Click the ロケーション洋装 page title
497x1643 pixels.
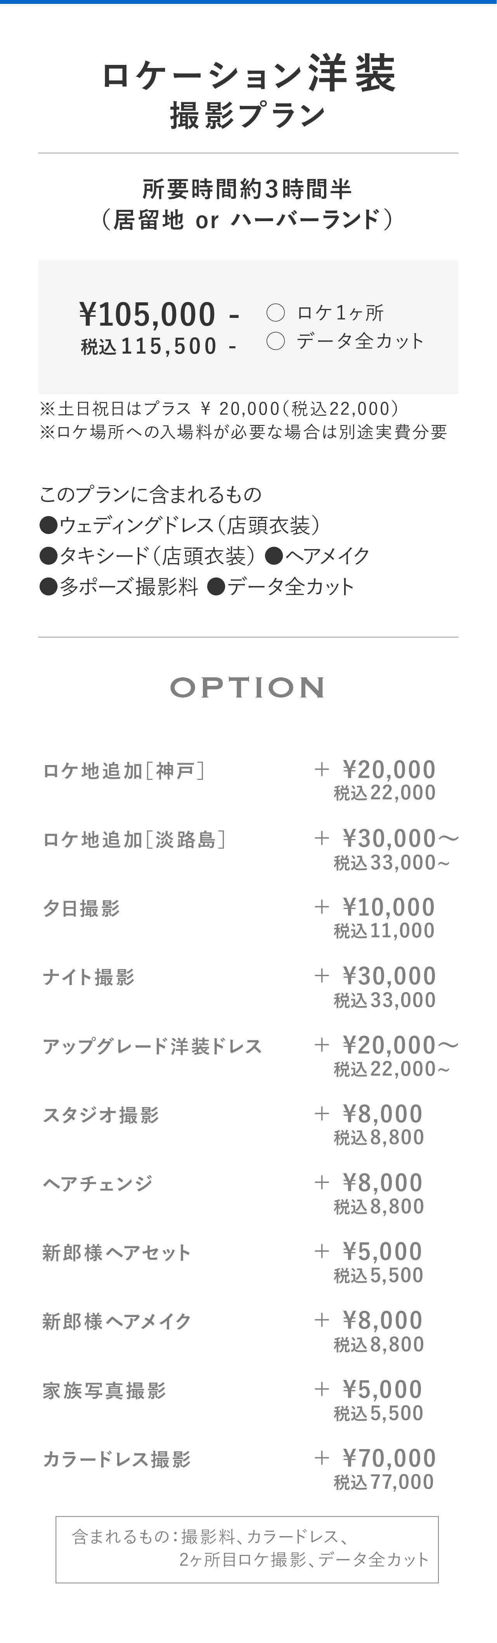click(x=248, y=74)
